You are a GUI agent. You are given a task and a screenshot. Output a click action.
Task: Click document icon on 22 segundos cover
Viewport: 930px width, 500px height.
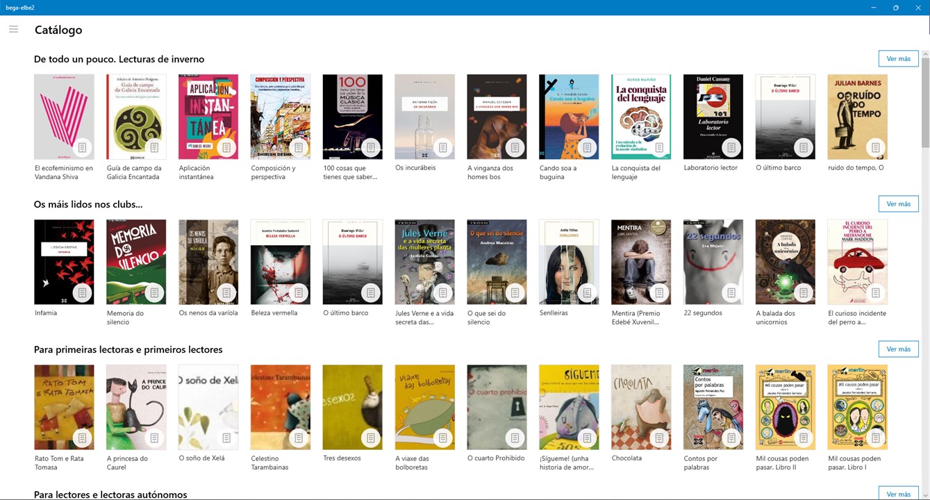pyautogui.click(x=731, y=293)
